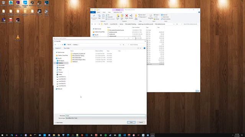This screenshot has width=245, height=137.
Task: Open the Home tab in Explorer ribbon
Action: [98, 12]
